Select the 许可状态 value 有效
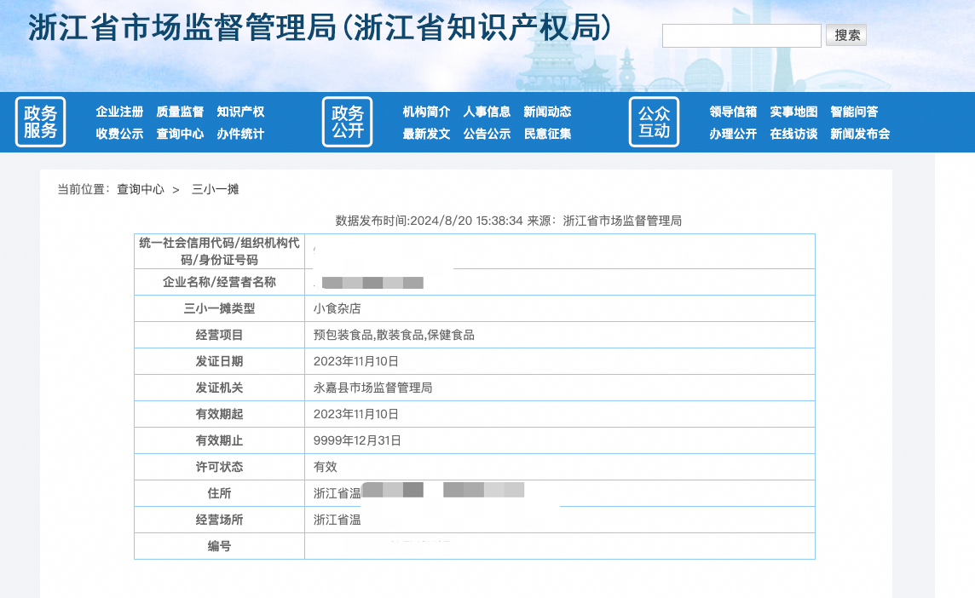 pyautogui.click(x=326, y=467)
